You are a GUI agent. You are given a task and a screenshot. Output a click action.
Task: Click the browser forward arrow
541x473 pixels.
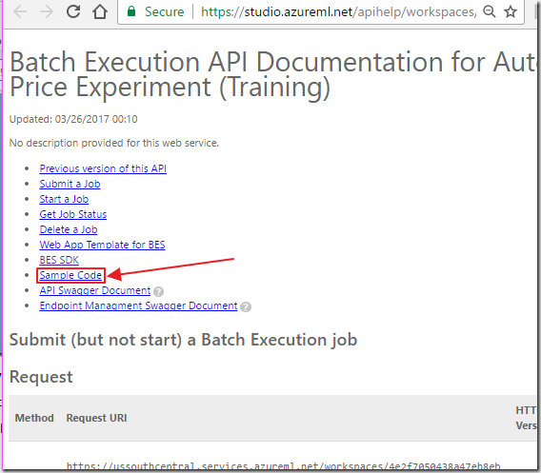(x=47, y=11)
